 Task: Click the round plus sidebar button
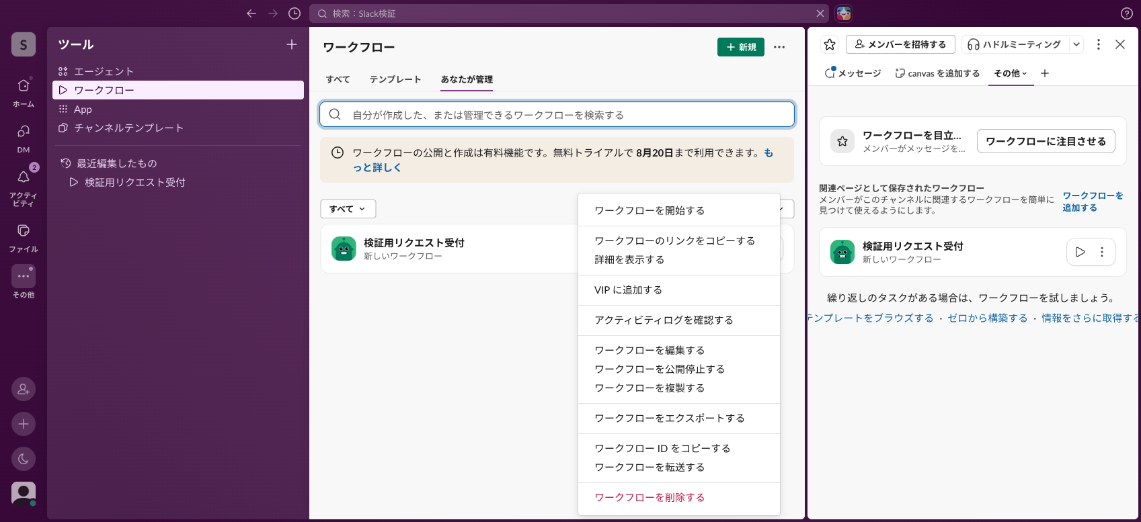tap(24, 424)
